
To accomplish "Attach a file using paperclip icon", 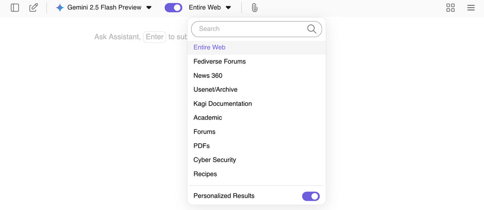I will coord(255,8).
